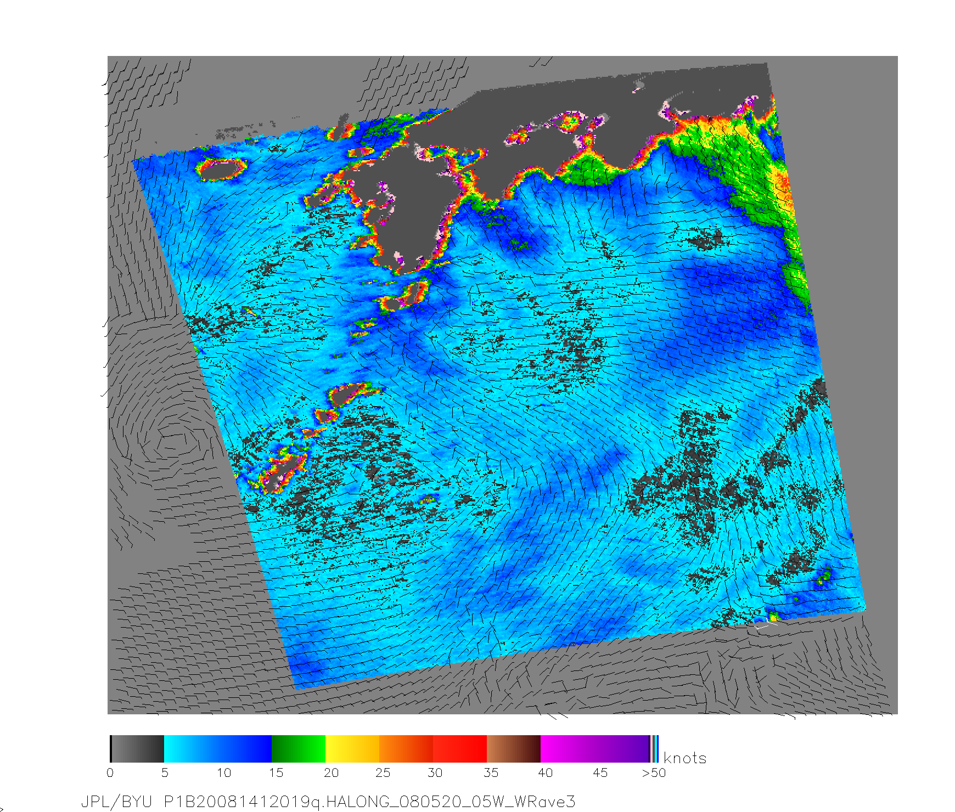Click the cyan 5-10 knots color band
Screen dimensions: 955x812
coord(218,749)
